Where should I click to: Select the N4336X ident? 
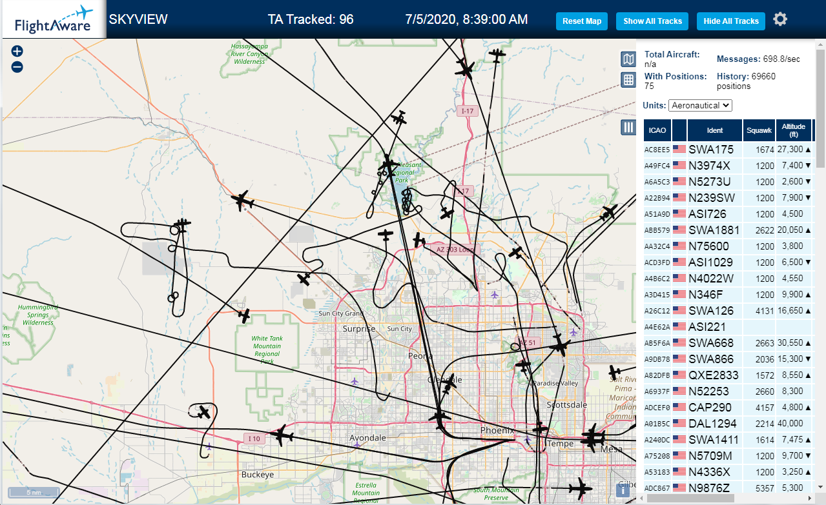click(709, 471)
